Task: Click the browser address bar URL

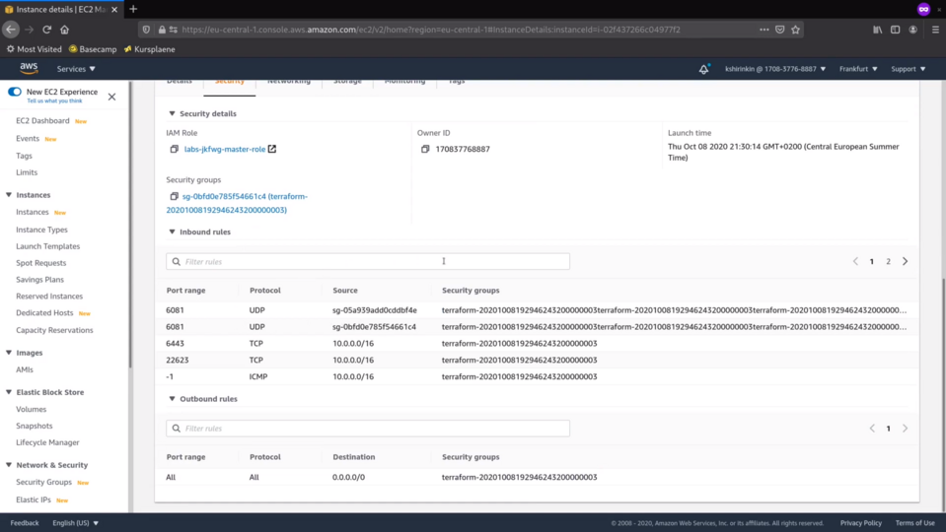Action: coord(431,30)
